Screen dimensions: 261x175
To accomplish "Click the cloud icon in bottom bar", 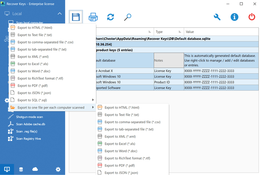I will click(35, 169).
